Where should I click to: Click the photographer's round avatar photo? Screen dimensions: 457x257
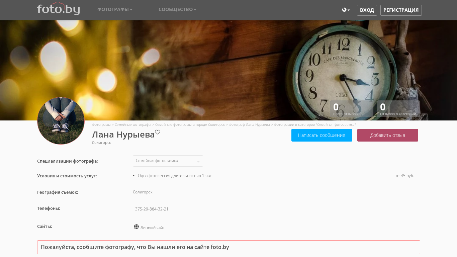61,121
